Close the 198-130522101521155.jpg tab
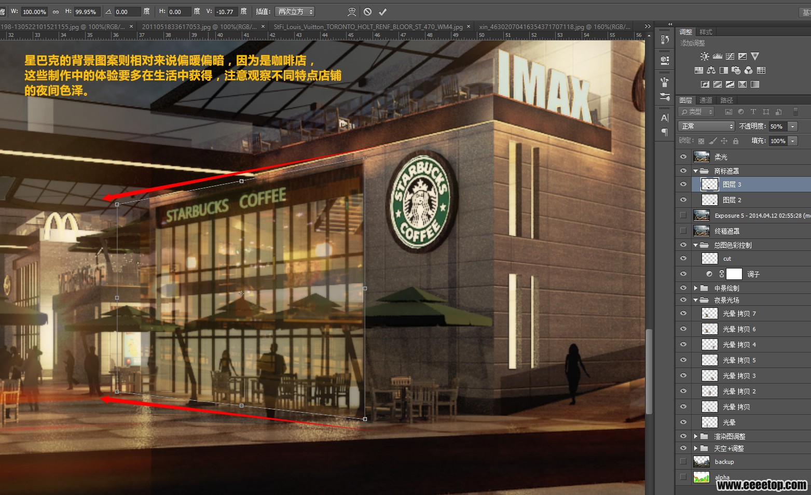Image resolution: width=811 pixels, height=495 pixels. click(x=131, y=26)
